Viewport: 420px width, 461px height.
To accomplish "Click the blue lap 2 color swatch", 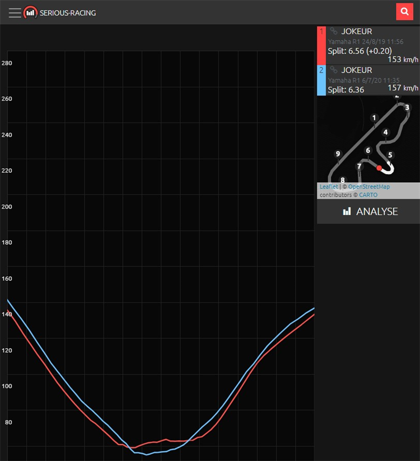I will coord(321,80).
